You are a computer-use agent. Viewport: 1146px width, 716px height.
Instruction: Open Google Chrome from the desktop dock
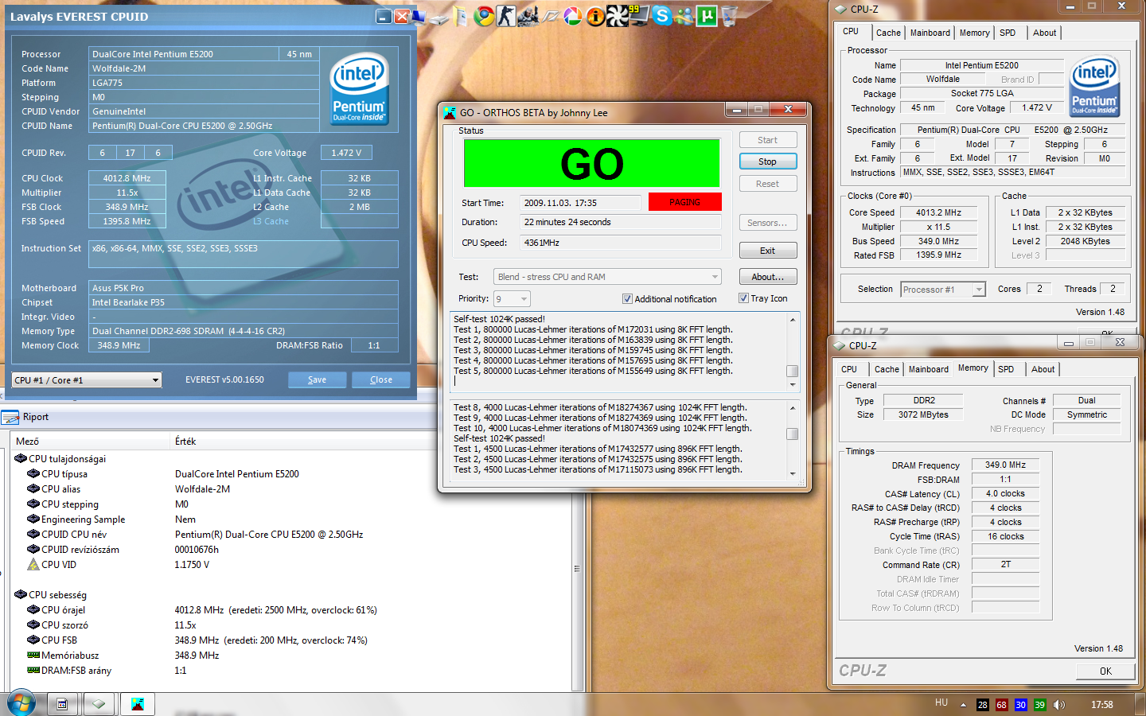(x=484, y=16)
